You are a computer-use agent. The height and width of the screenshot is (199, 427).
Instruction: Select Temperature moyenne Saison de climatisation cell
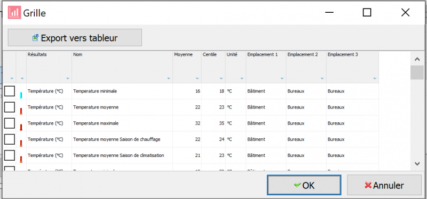coord(122,155)
